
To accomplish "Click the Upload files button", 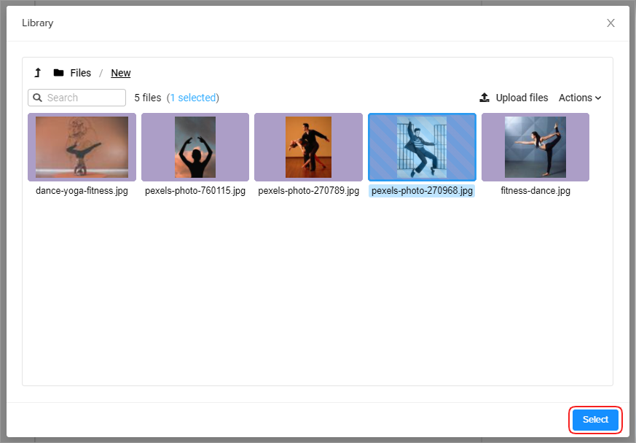I will 521,98.
